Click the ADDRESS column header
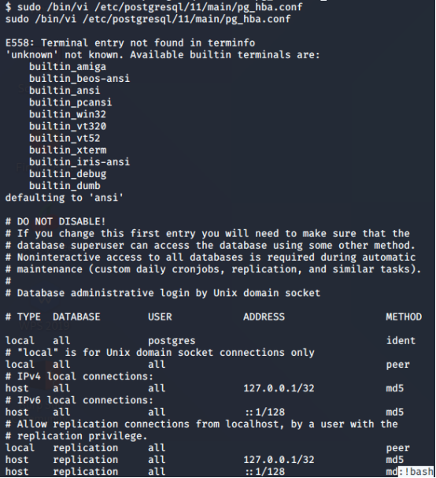 (x=264, y=317)
